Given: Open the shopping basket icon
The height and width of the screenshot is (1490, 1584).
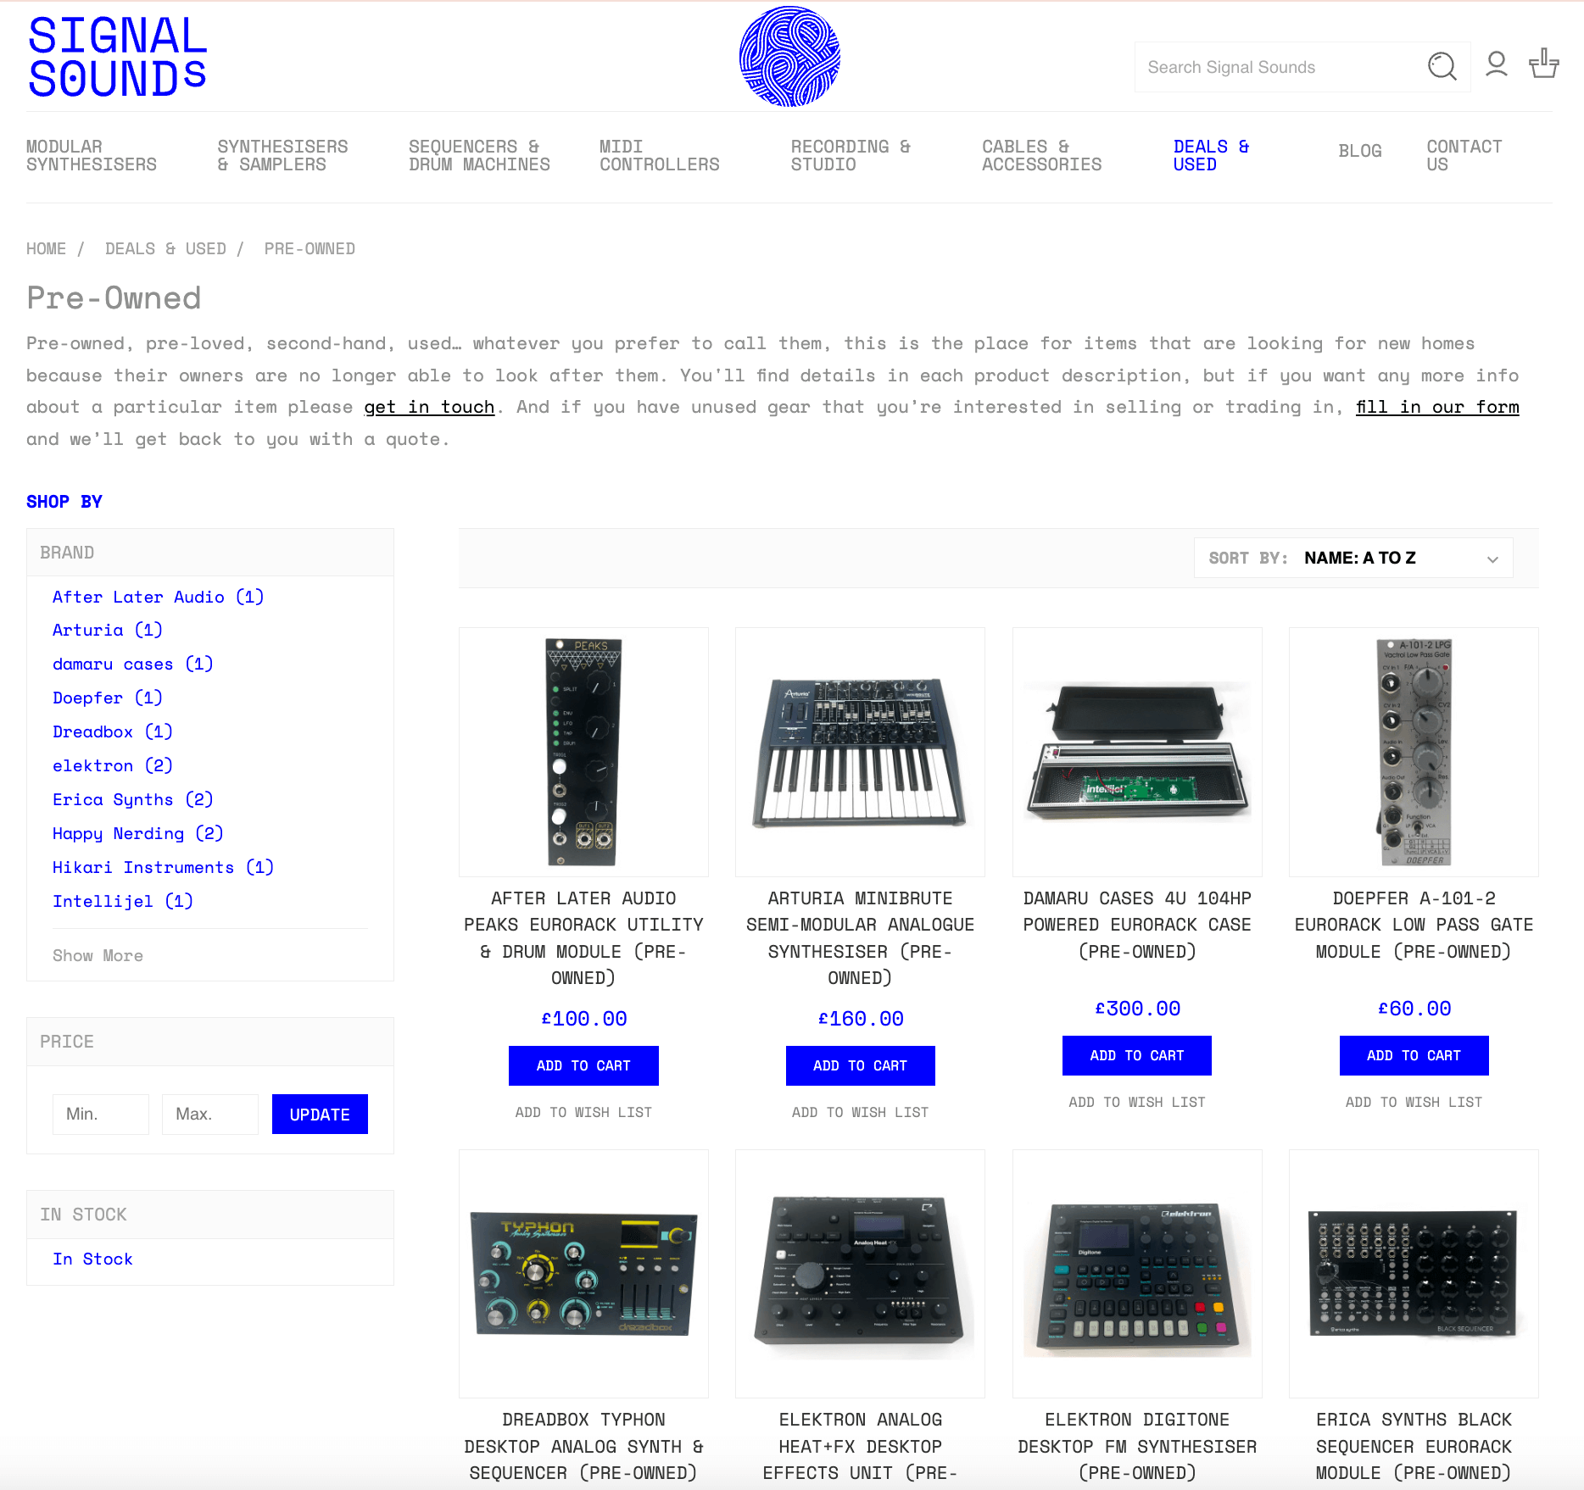Looking at the screenshot, I should point(1543,64).
